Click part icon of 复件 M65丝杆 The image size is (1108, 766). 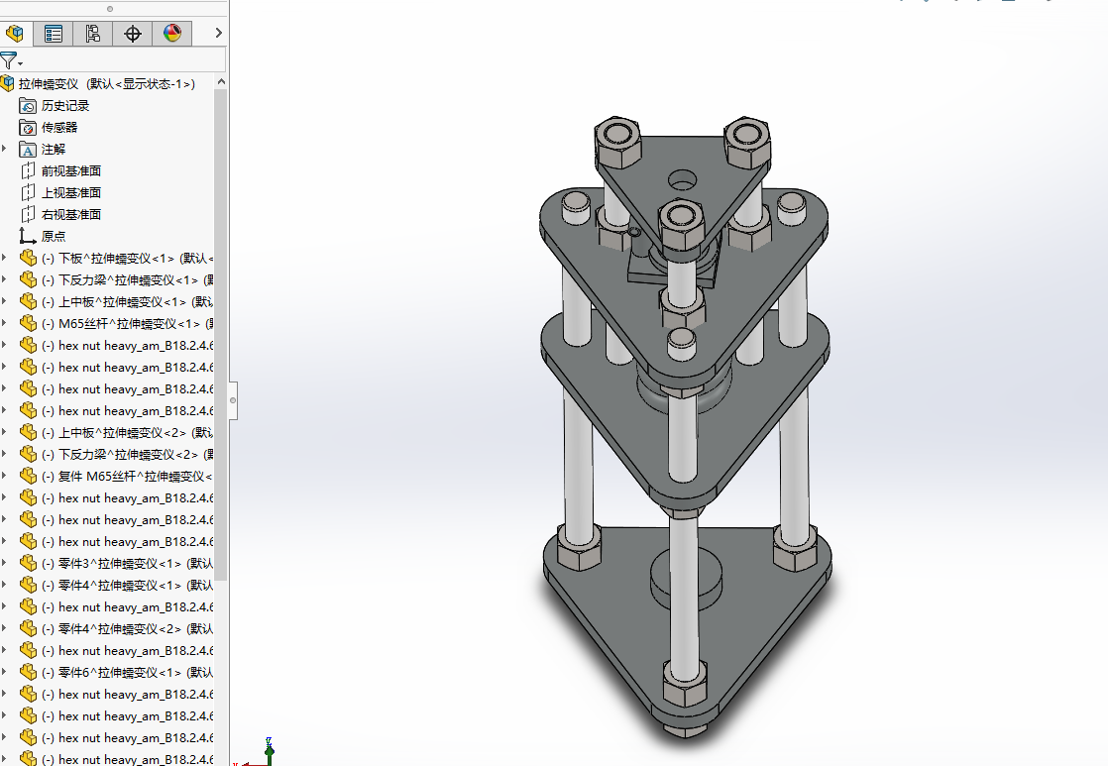(28, 477)
